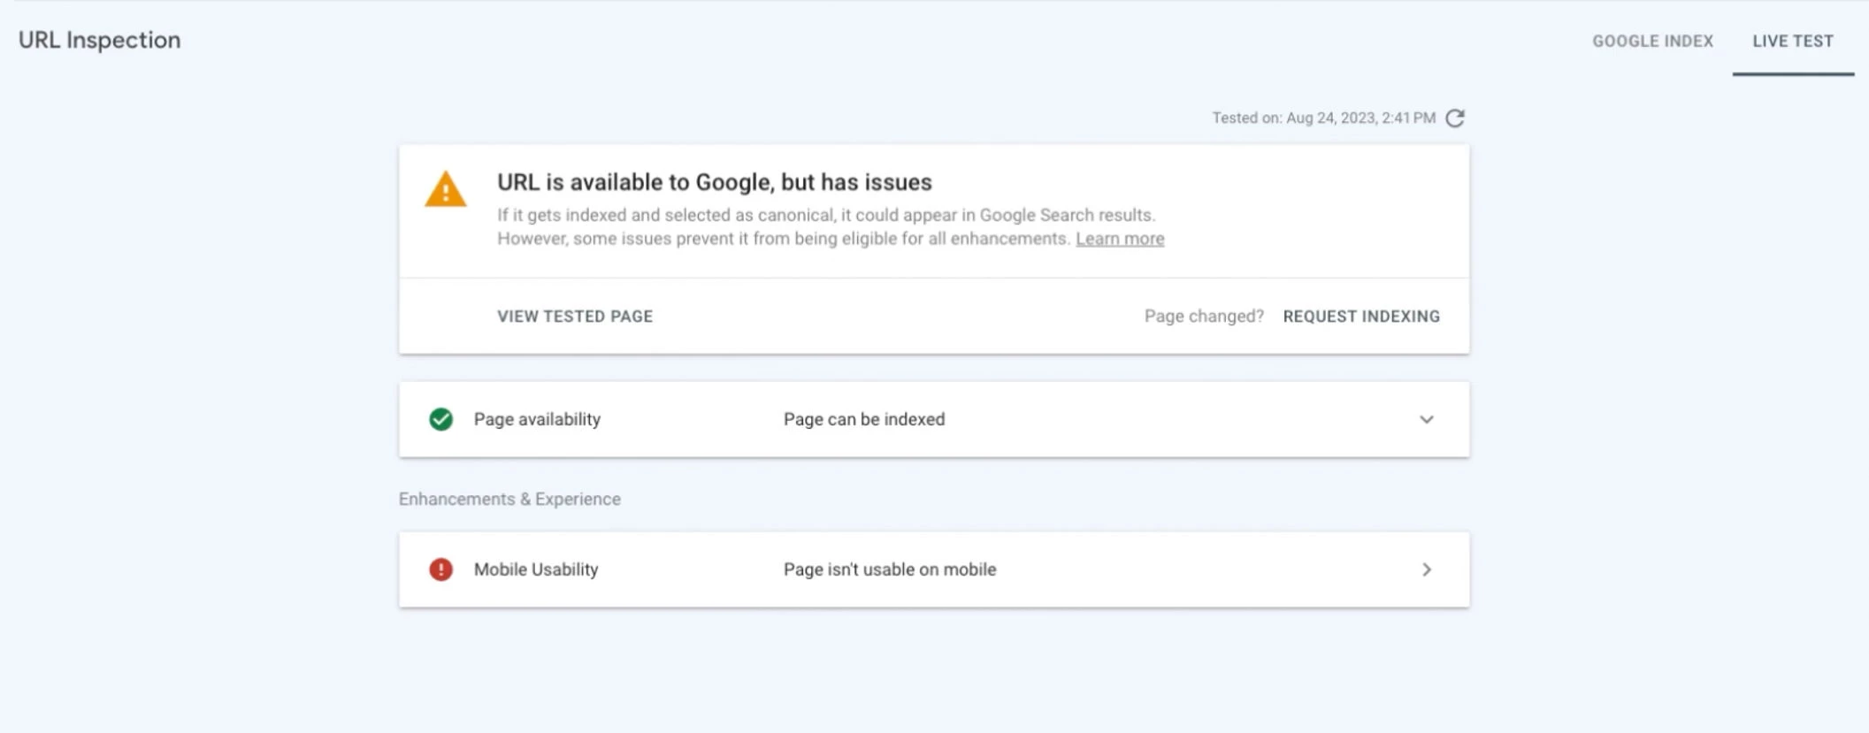The height and width of the screenshot is (733, 1869).
Task: Open the Learn more link
Action: [1120, 239]
